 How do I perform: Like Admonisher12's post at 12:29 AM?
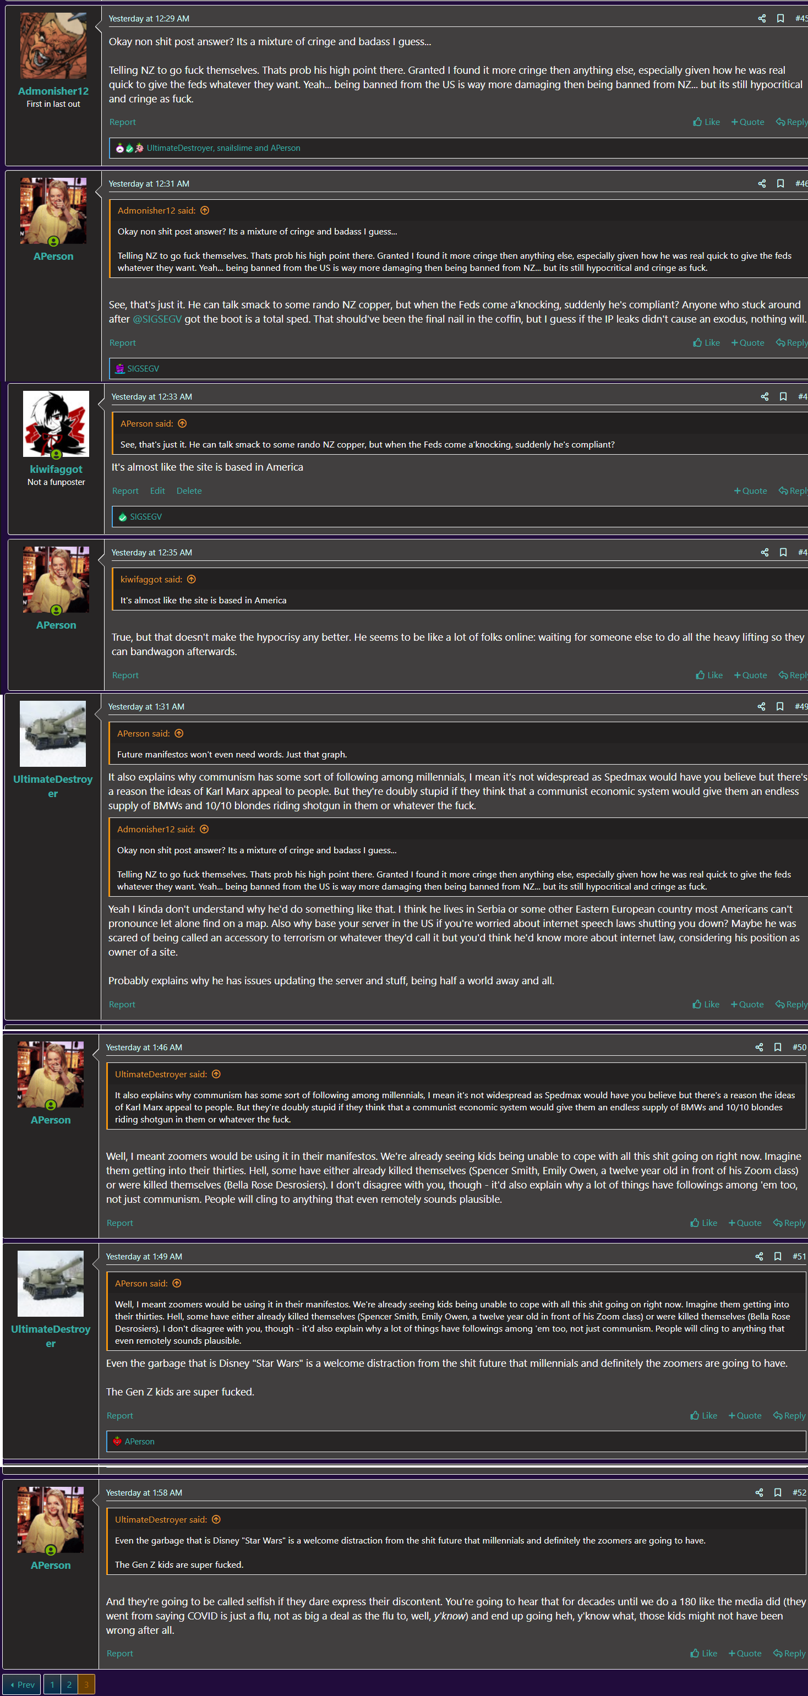point(707,122)
